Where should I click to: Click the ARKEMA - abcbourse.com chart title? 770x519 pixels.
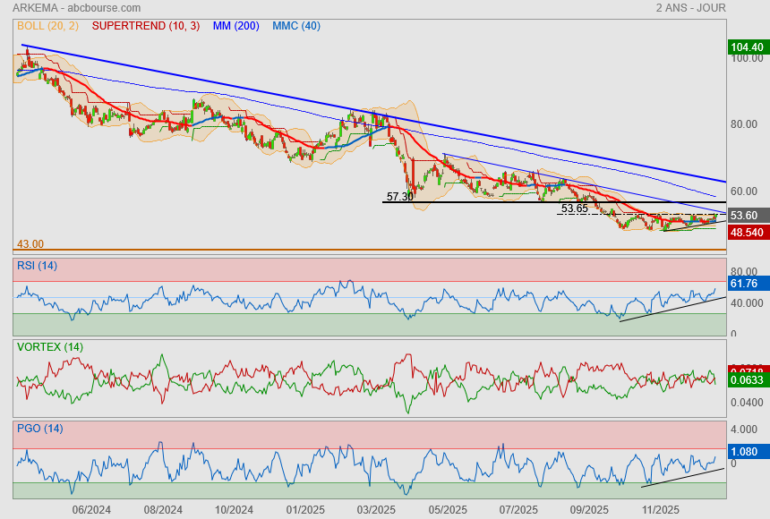(x=76, y=8)
